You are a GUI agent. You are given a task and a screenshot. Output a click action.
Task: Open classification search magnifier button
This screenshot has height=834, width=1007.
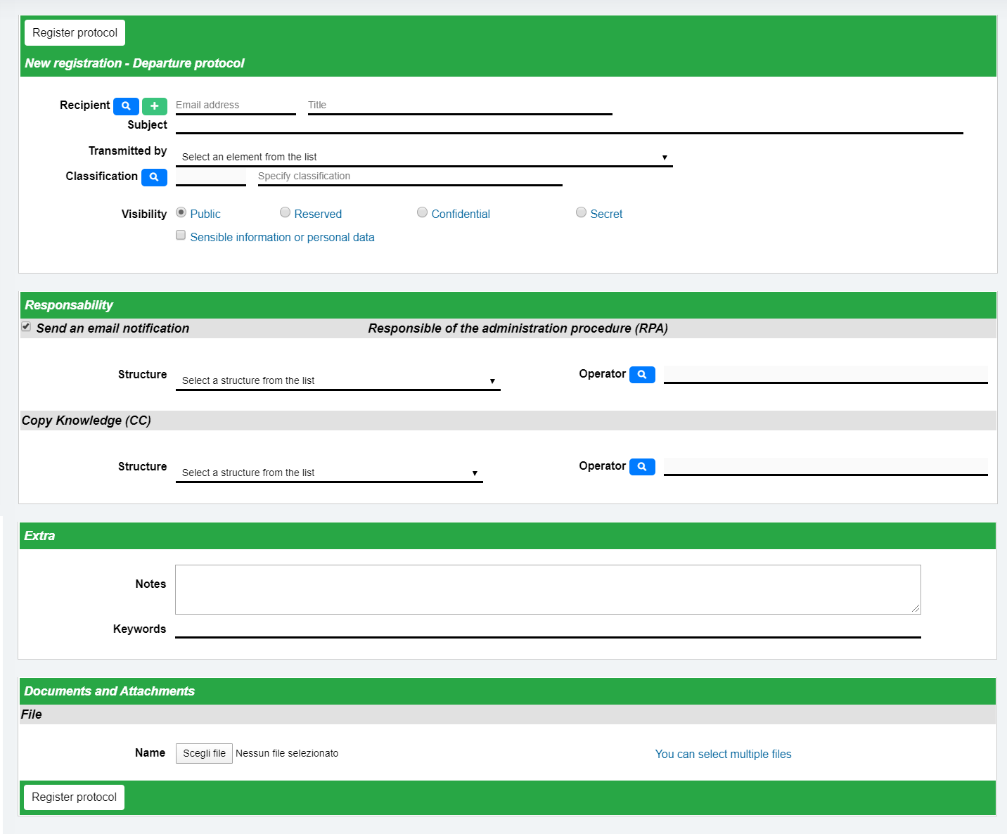154,177
